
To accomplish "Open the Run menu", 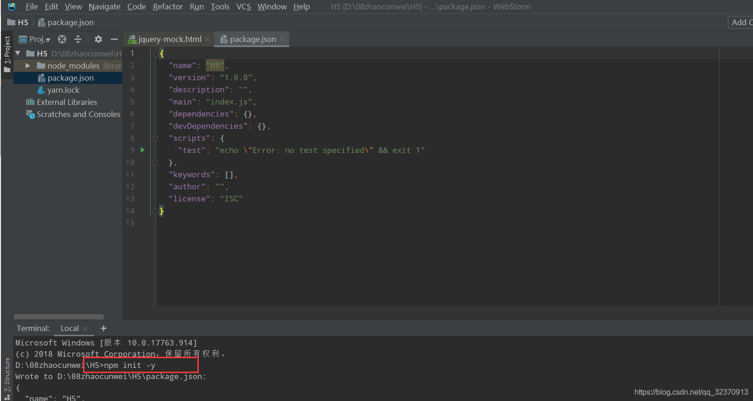I will click(x=197, y=7).
